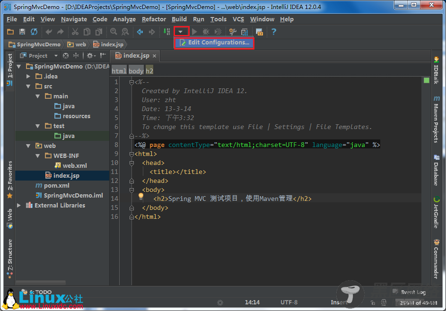Open the Tools menu
This screenshot has height=311, width=446.
pos(219,19)
